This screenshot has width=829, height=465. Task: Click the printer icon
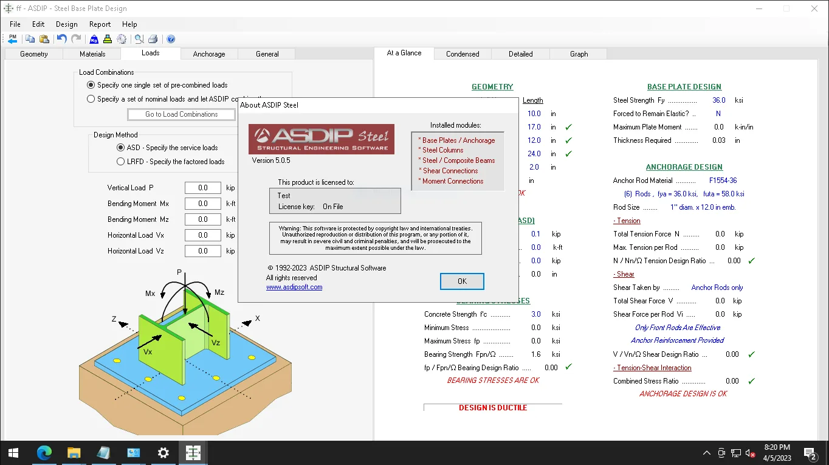pyautogui.click(x=153, y=39)
